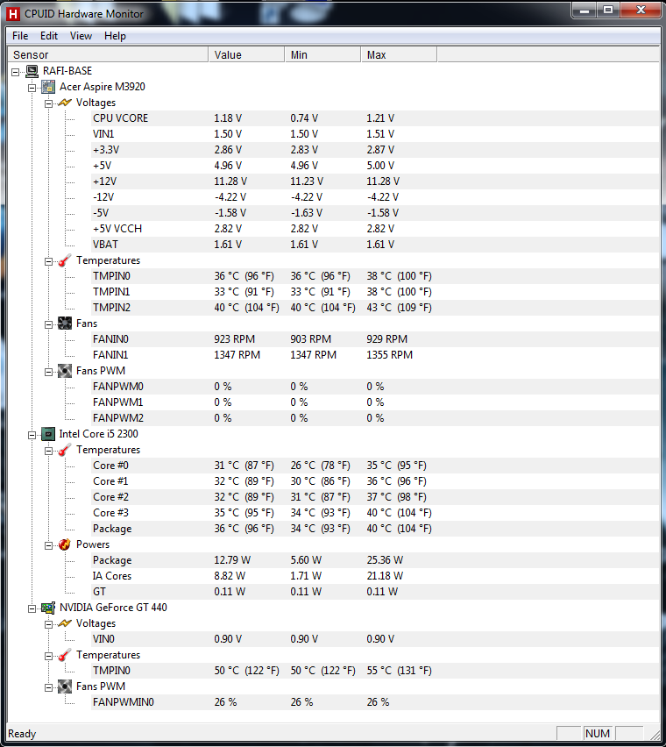This screenshot has width=666, height=747.
Task: Open the File menu
Action: pos(20,36)
